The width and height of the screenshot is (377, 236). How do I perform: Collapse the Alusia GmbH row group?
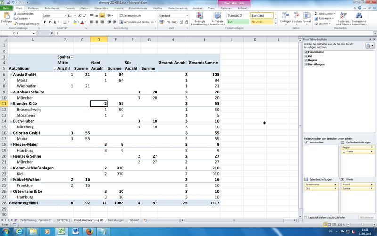(x=11, y=75)
